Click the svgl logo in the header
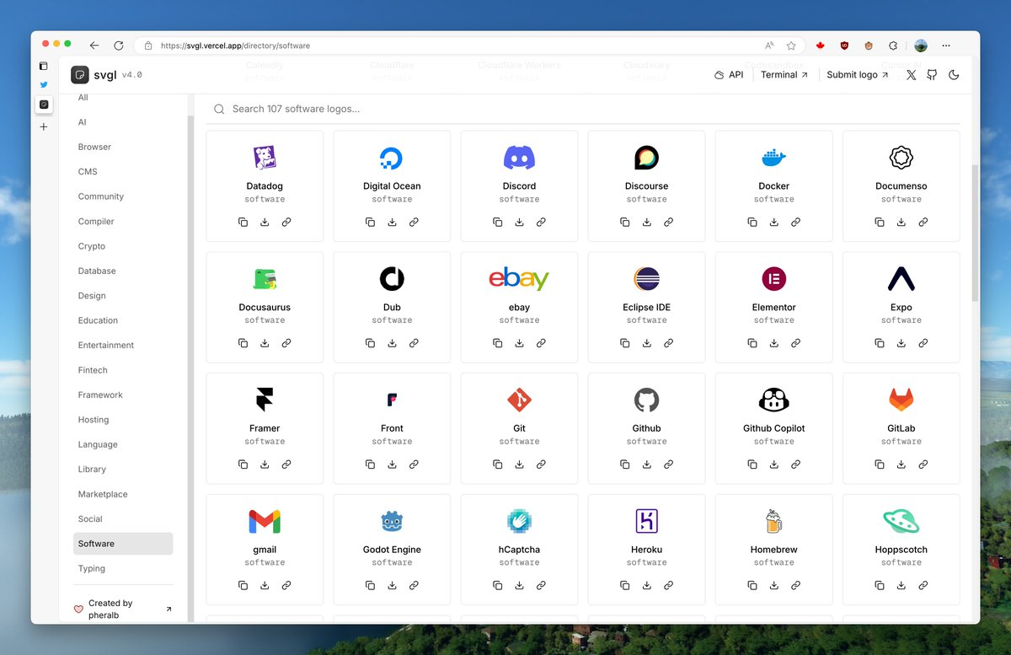1011x655 pixels. (x=79, y=75)
